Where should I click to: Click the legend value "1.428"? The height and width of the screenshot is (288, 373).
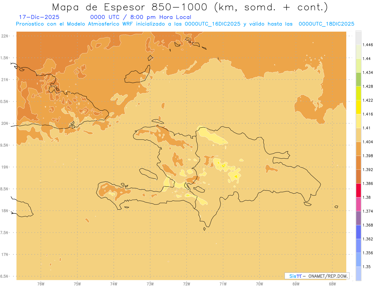click(368, 86)
